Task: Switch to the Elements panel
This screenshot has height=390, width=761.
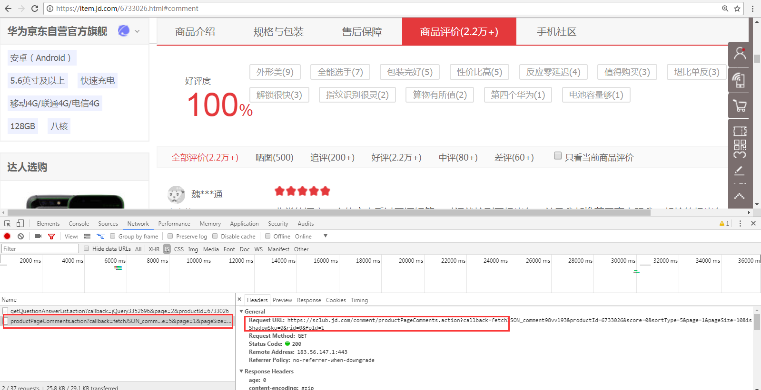Action: click(x=48, y=223)
